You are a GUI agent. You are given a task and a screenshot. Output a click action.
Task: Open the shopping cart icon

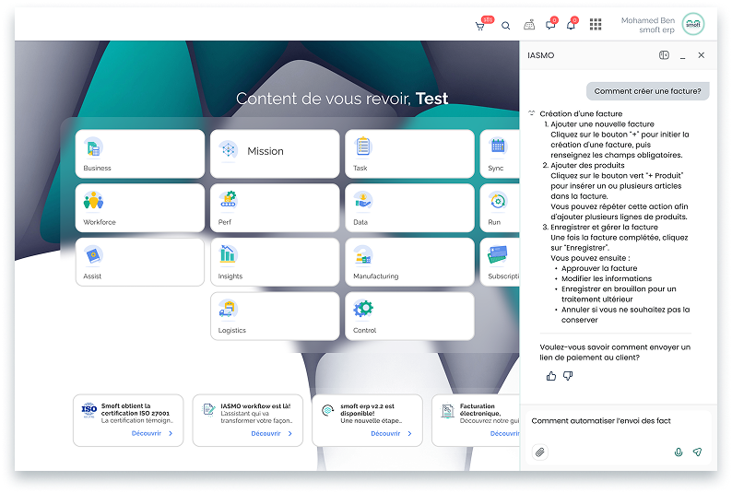[x=480, y=26]
